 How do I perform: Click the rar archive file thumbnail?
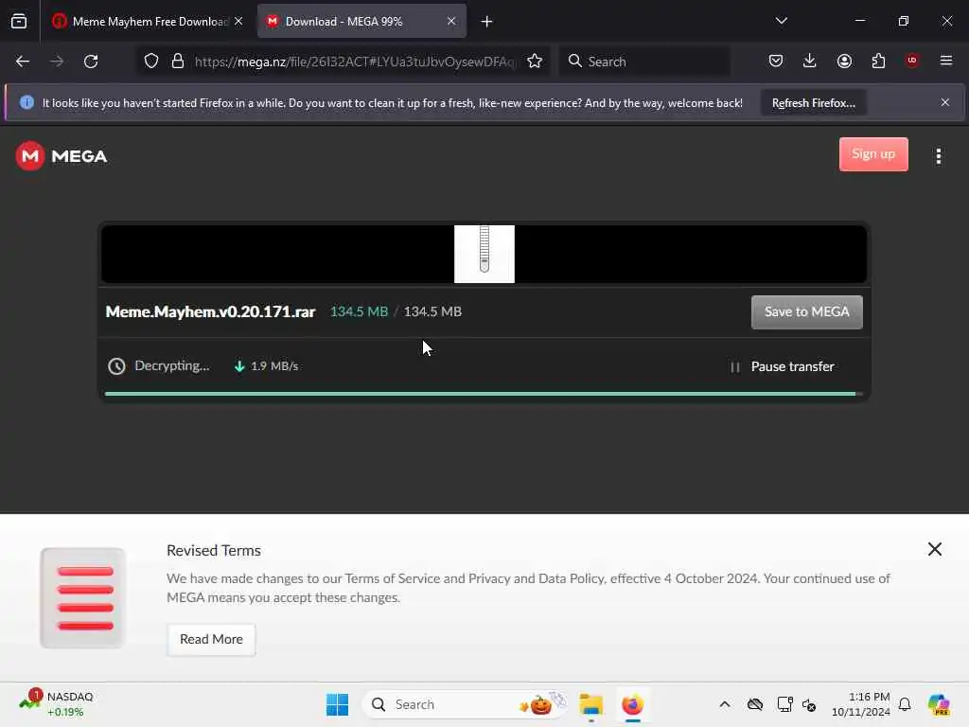(x=484, y=254)
